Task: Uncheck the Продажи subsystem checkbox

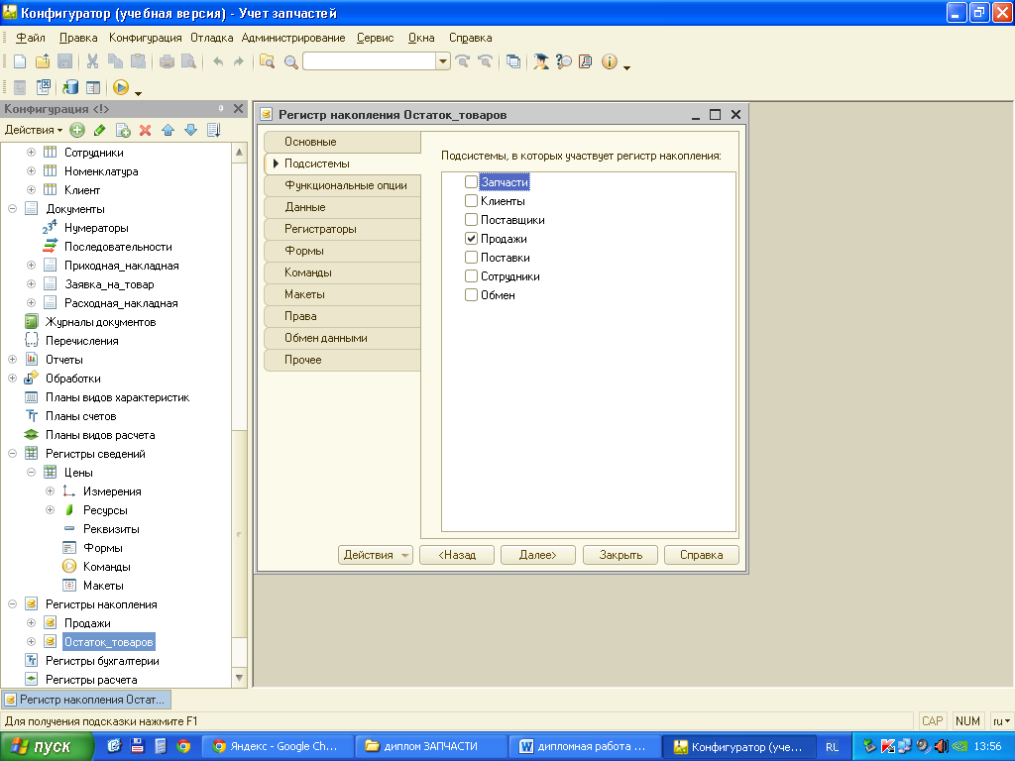Action: click(471, 239)
